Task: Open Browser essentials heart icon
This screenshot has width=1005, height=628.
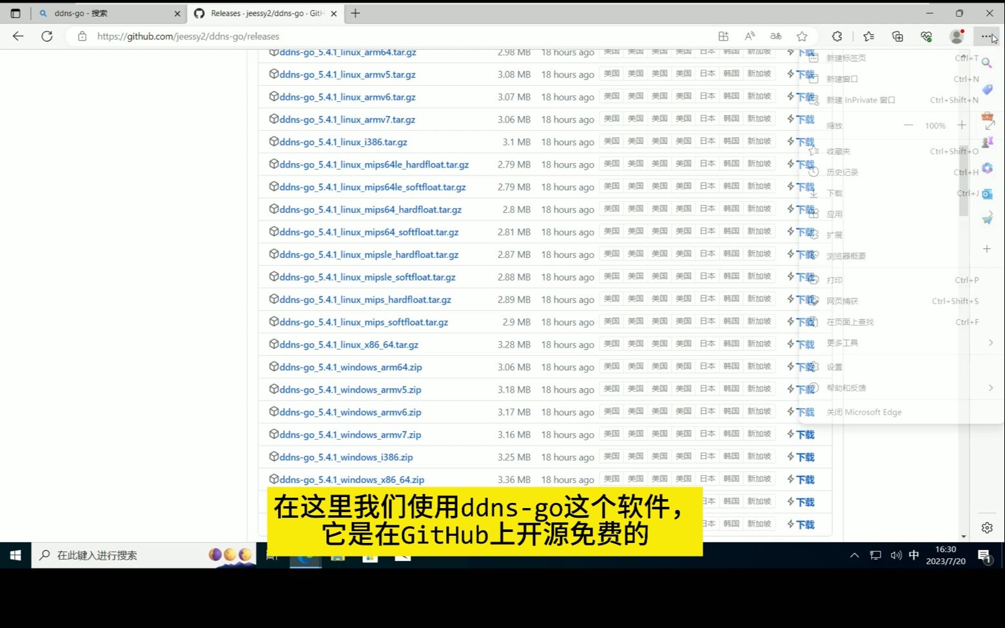Action: point(926,36)
